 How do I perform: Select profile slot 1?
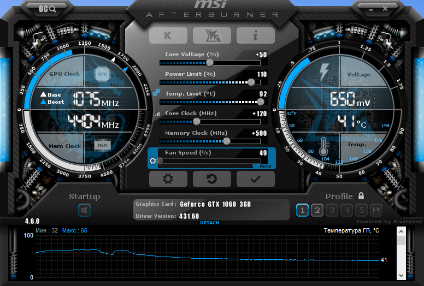[302, 210]
